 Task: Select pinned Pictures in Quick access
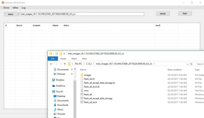tap(61, 74)
